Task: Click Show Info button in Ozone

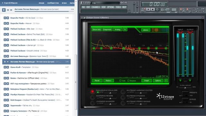Action: (97, 29)
